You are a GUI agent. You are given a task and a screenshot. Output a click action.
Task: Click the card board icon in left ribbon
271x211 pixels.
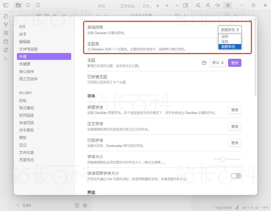pyautogui.click(x=6, y=33)
